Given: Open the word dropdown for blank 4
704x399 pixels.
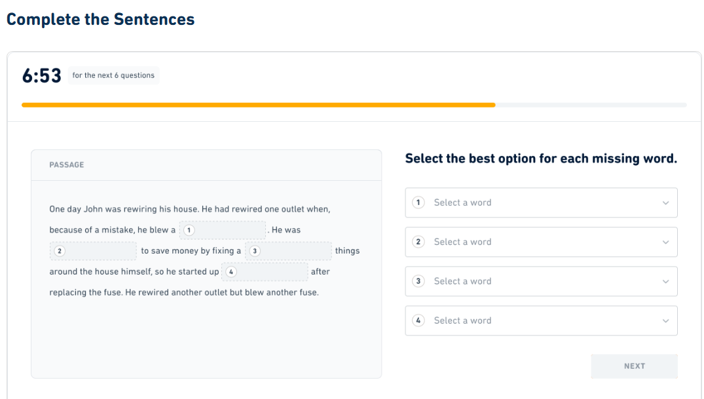Looking at the screenshot, I should click(x=541, y=321).
